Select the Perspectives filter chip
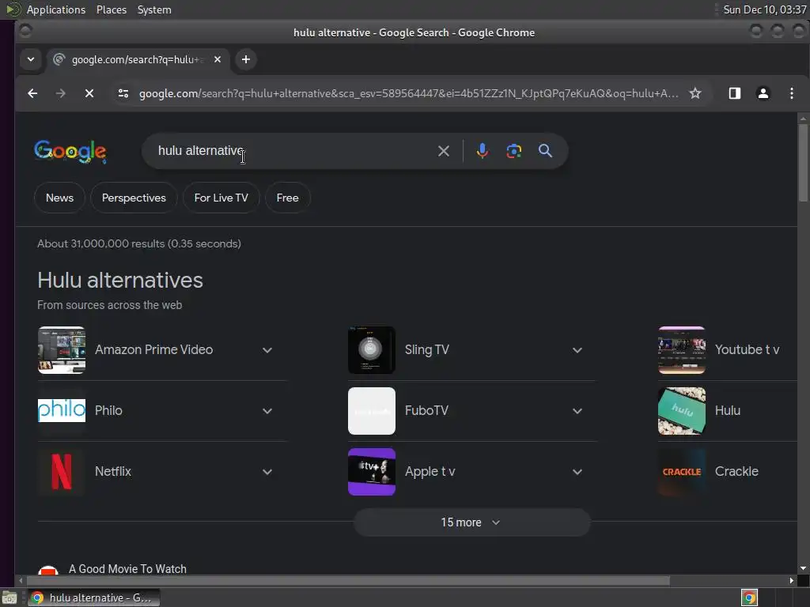 [134, 198]
